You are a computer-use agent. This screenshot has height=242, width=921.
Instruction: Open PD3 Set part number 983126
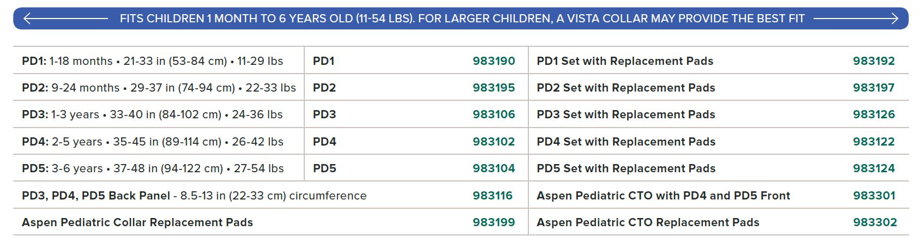(x=874, y=114)
